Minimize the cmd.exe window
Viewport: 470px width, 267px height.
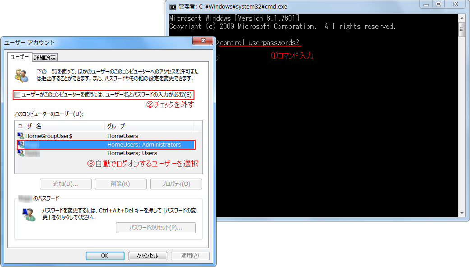click(x=426, y=4)
